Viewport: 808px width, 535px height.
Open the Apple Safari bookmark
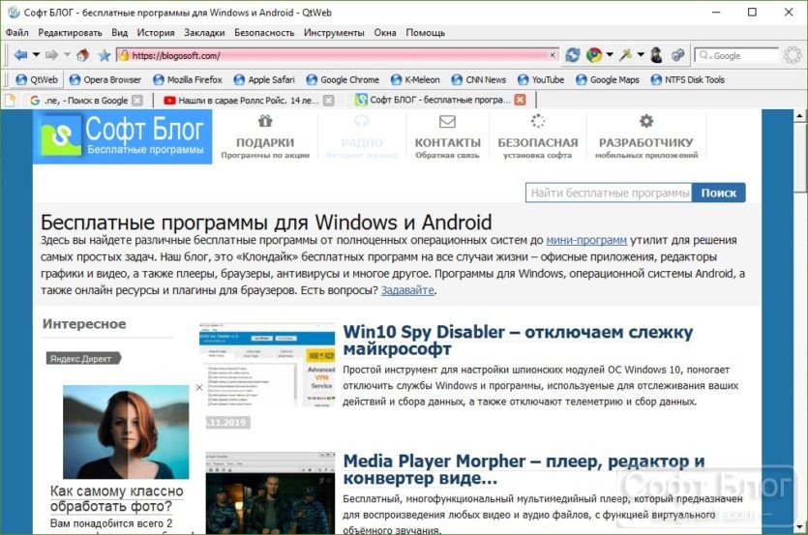264,80
